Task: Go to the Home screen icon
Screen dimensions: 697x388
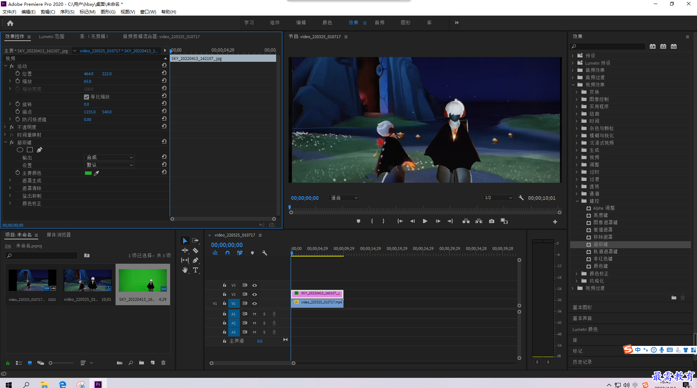Action: tap(10, 23)
